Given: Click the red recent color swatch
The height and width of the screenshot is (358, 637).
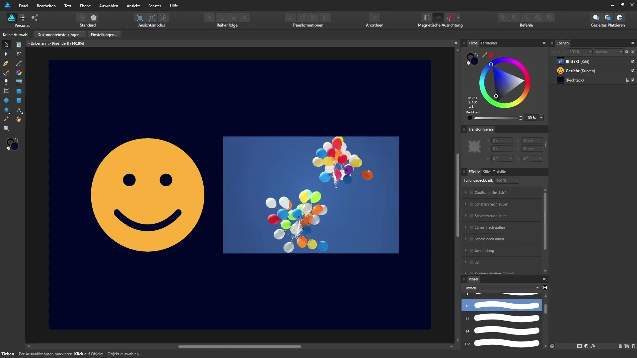Looking at the screenshot, I should (x=491, y=55).
